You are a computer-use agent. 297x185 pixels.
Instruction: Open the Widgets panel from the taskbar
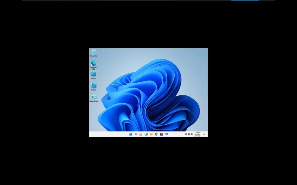coord(146,134)
